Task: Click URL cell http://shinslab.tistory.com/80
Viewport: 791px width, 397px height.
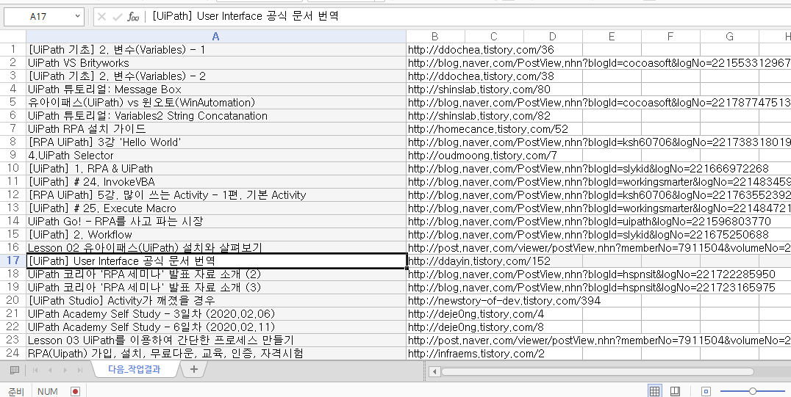Action: (435, 90)
